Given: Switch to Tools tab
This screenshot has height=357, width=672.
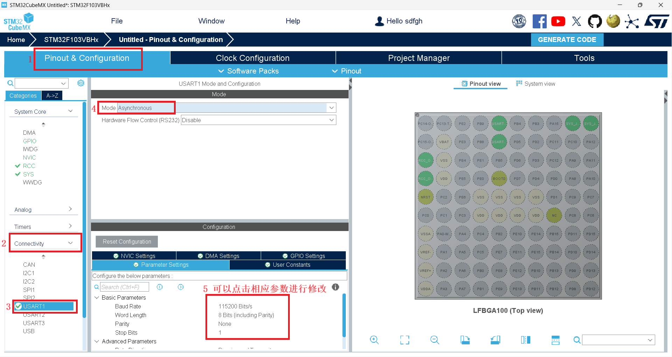Looking at the screenshot, I should [x=584, y=58].
